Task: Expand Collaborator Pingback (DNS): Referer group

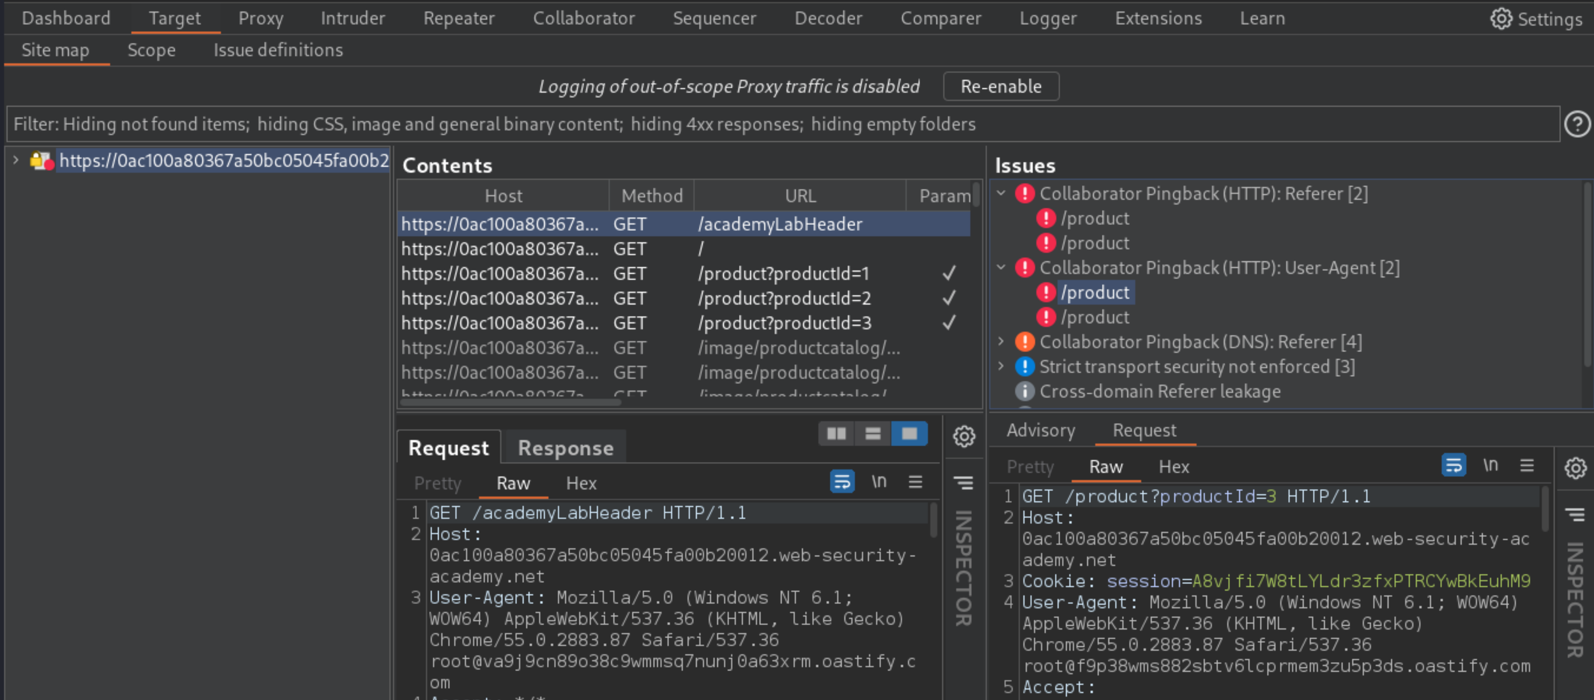Action: pyautogui.click(x=1001, y=341)
